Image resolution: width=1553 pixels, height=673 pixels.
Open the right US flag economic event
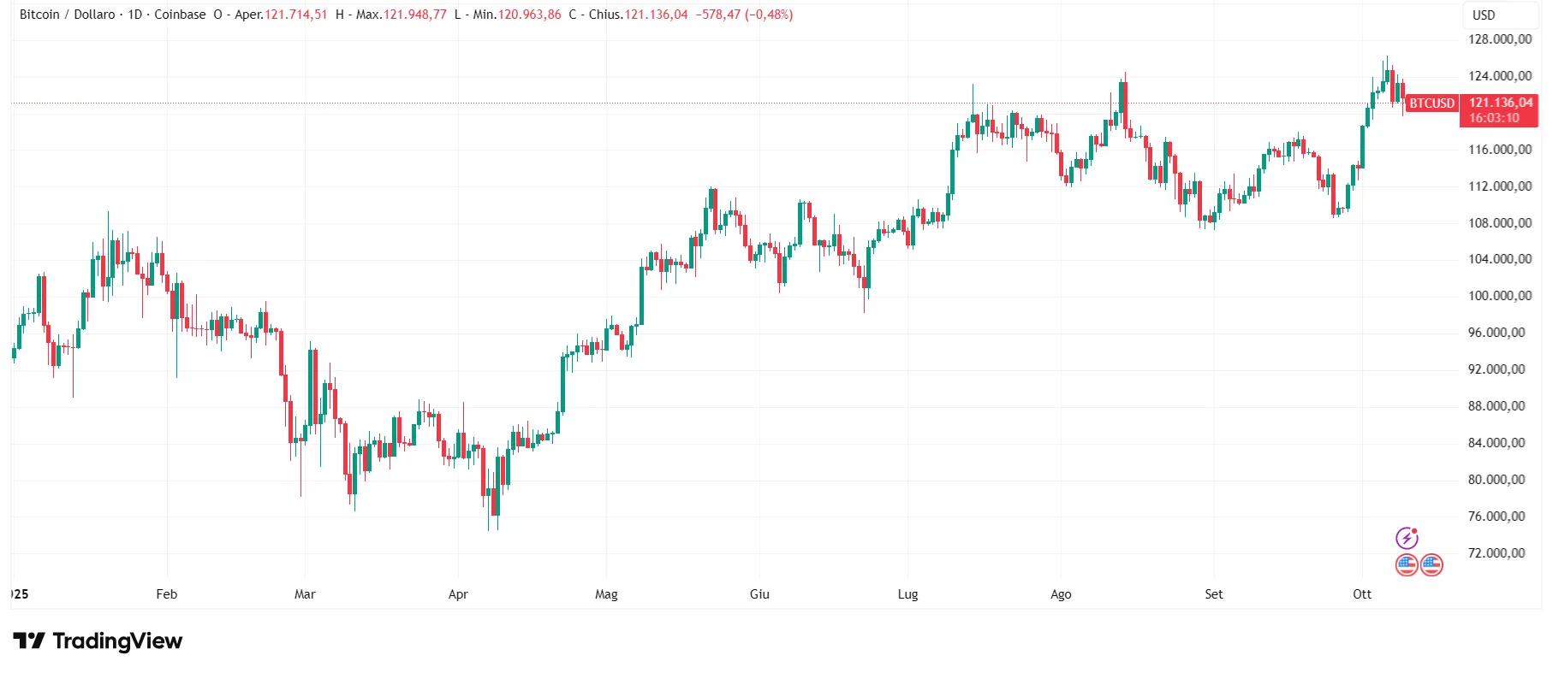1431,564
